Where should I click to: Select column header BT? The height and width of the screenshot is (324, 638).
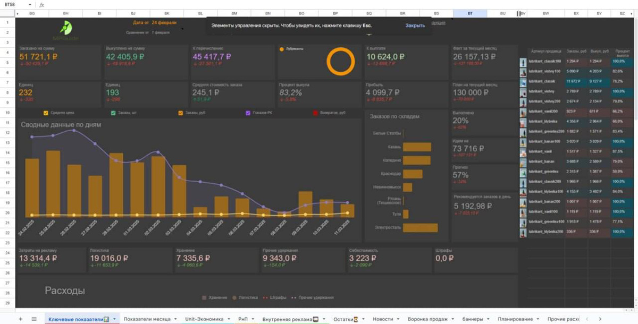point(469,13)
